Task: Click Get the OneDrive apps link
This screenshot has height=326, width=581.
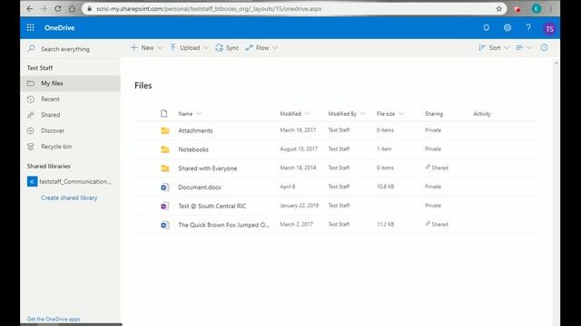Action: tap(54, 319)
